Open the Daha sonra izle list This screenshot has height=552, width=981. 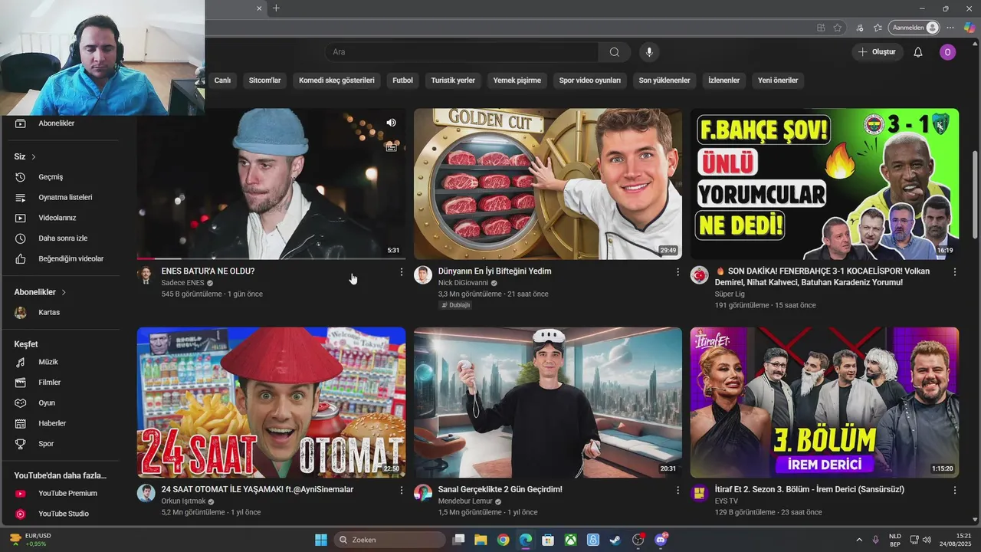61,238
